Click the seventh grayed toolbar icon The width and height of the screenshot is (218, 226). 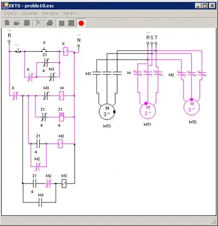[71, 23]
